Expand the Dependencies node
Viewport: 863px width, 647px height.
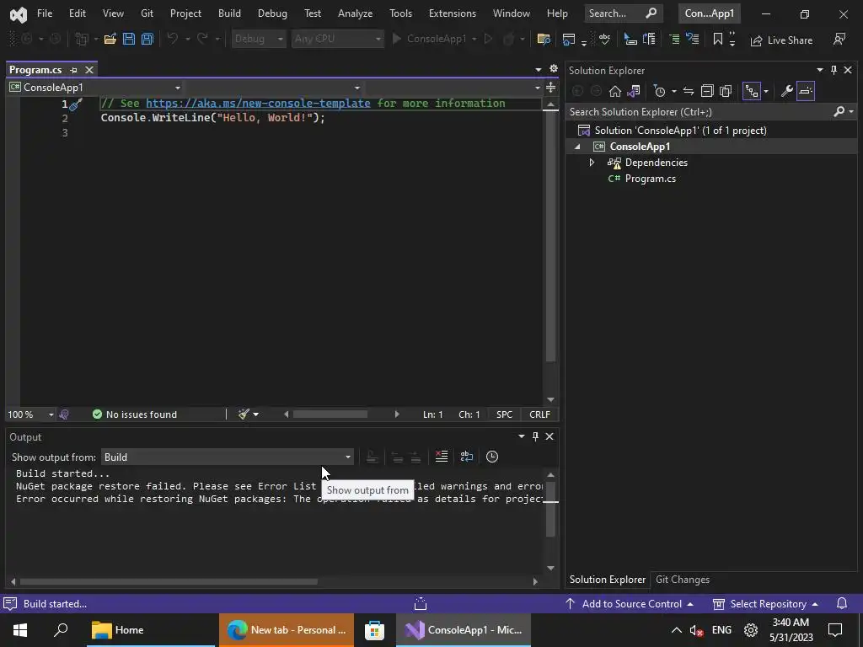pos(592,163)
